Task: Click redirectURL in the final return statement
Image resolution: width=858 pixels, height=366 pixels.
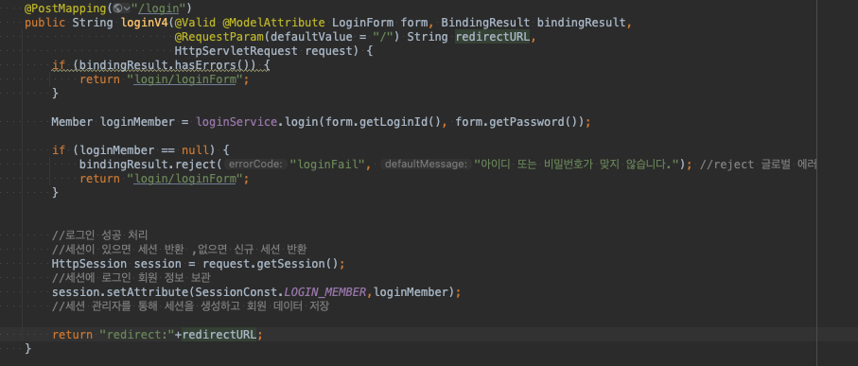Action: 219,334
